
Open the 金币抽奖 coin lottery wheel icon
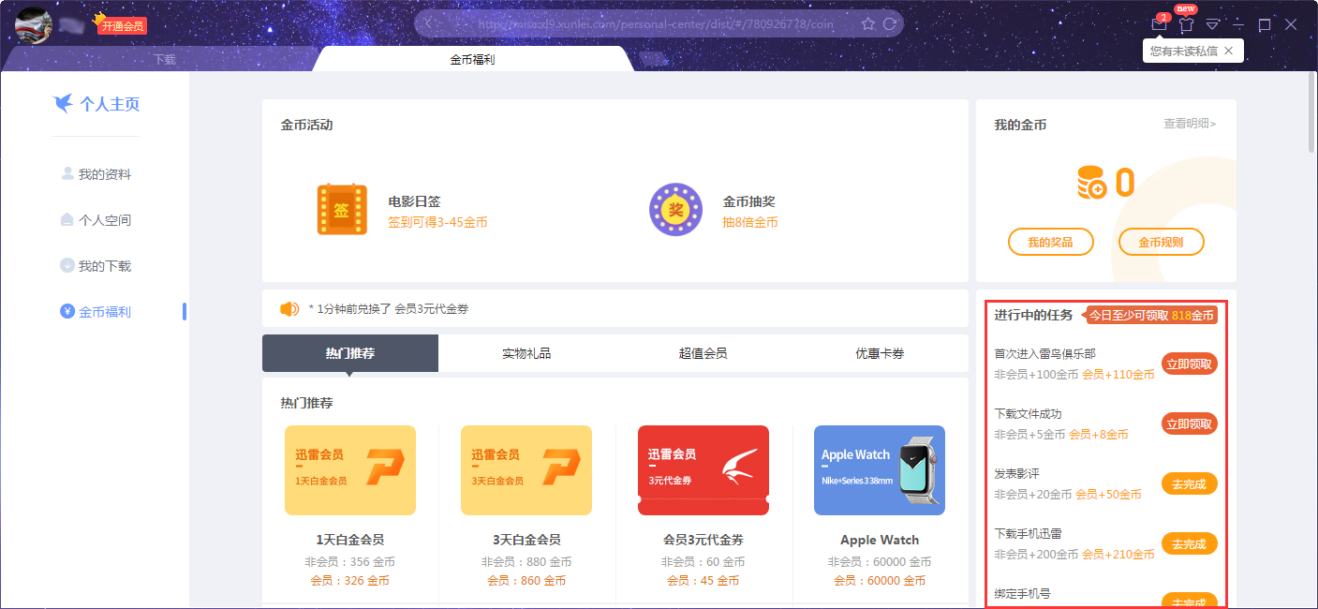point(675,209)
